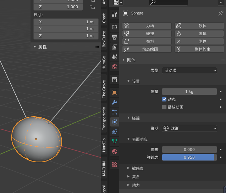The height and width of the screenshot is (193, 226).
Task: Open the 类型 活动项 dropdown
Action: point(189,70)
